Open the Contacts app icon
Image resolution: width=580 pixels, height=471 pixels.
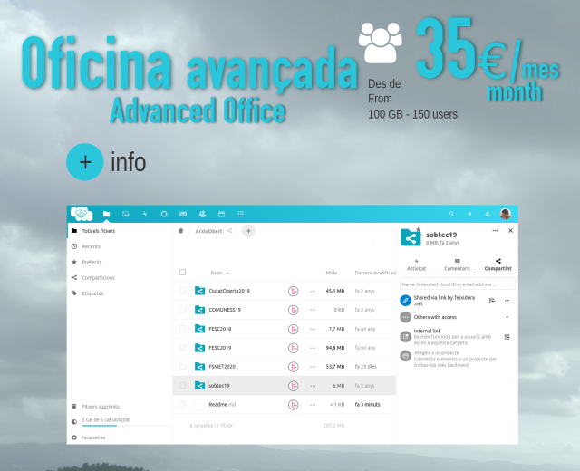pos(202,214)
